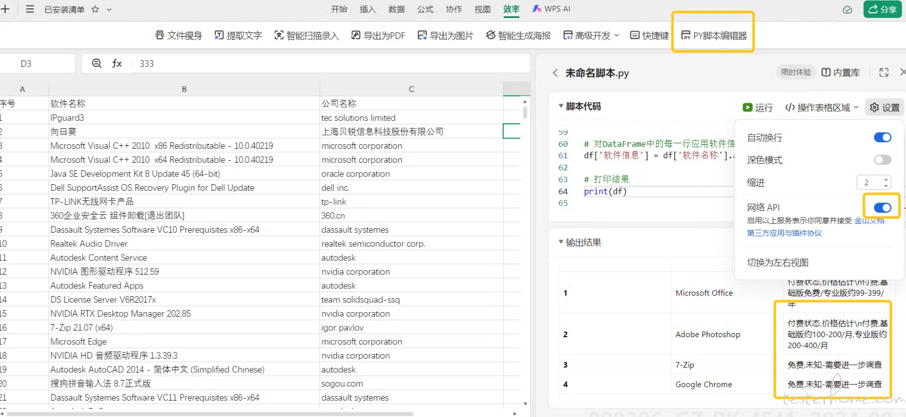Star the 已安装清单 document
Viewport: 906px width, 417px height.
[95, 9]
